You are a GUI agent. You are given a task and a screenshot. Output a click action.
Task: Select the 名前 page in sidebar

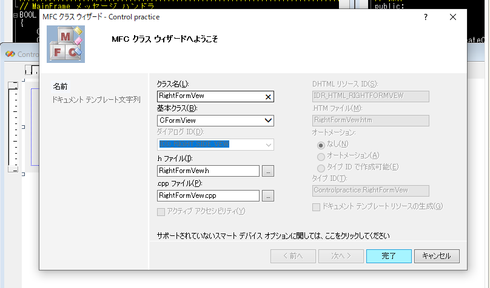[x=60, y=87]
